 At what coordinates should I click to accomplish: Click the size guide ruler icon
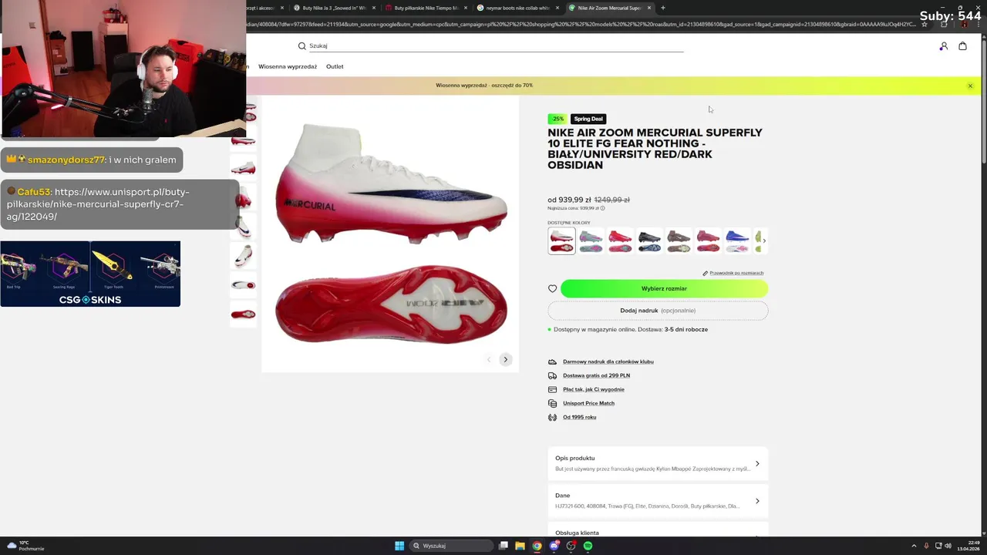pos(705,273)
